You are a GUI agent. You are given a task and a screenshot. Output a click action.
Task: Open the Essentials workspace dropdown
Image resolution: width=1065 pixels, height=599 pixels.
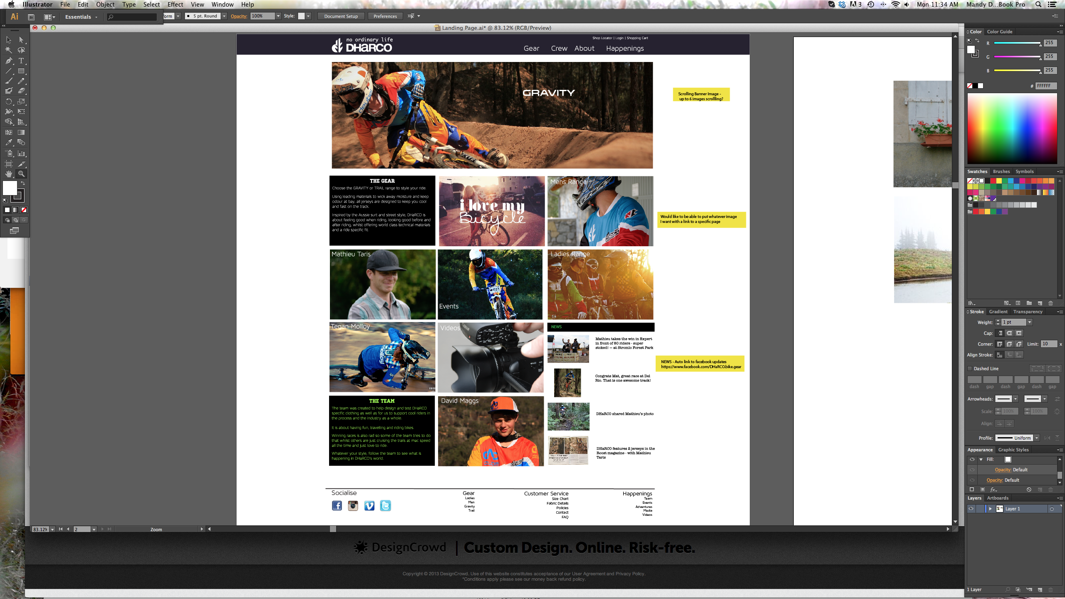click(81, 17)
